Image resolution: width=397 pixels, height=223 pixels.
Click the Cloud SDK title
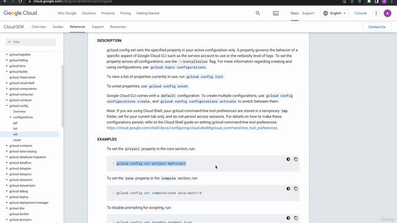14,27
